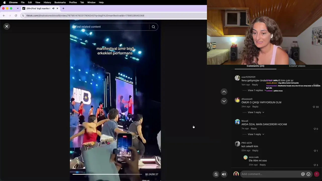322x181 pixels.
Task: Reply to Masall's comment
Action: pos(254,128)
